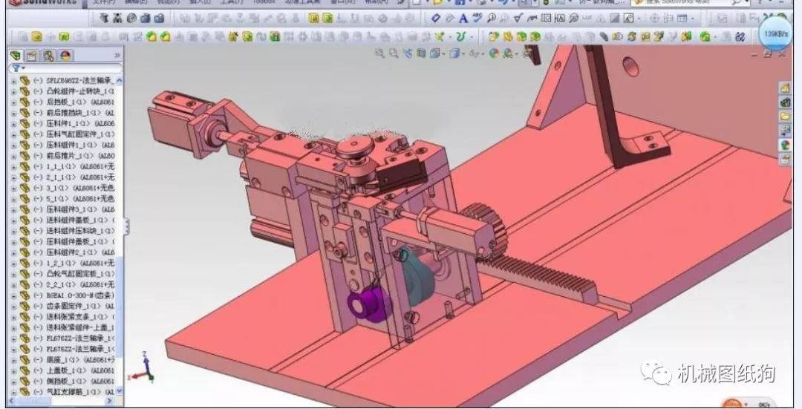Click the floating 139KB/s network speed bubble

(775, 33)
